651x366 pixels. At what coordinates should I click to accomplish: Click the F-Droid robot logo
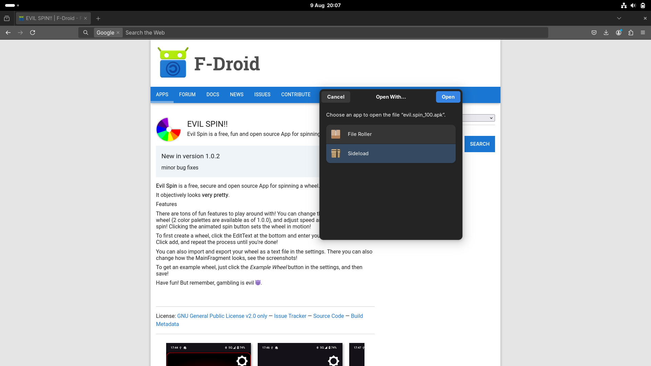173,62
